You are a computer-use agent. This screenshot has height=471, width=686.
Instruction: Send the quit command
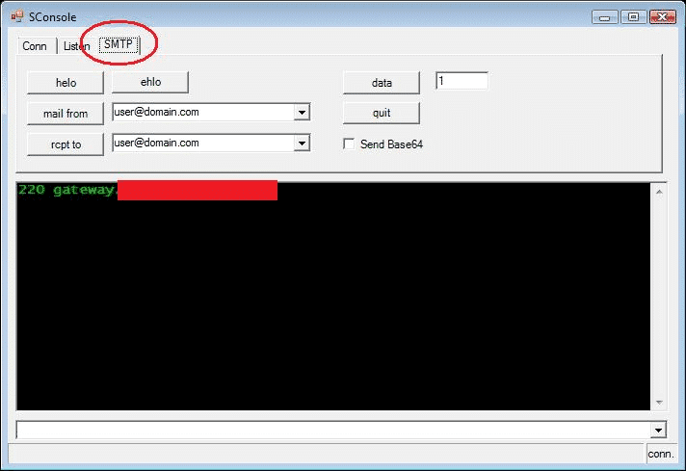[x=382, y=114]
